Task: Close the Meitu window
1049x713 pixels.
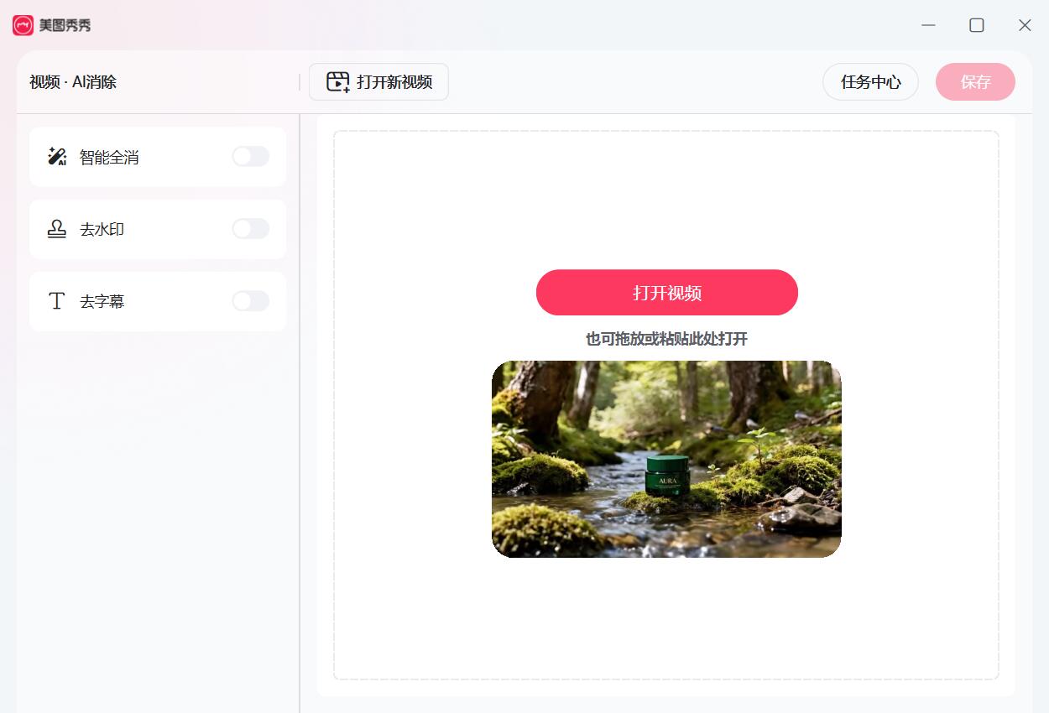Action: (1025, 25)
